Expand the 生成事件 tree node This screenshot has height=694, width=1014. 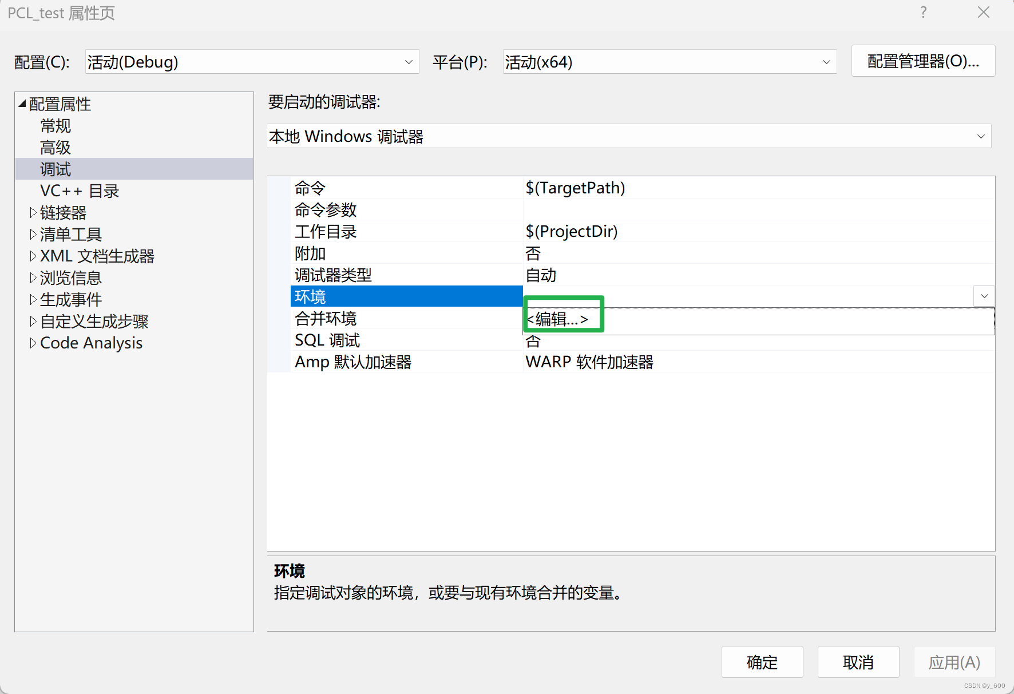[33, 299]
